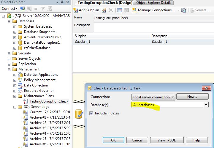Click Connect Object Explorer icon
The height and width of the screenshot is (148, 214).
22,9
